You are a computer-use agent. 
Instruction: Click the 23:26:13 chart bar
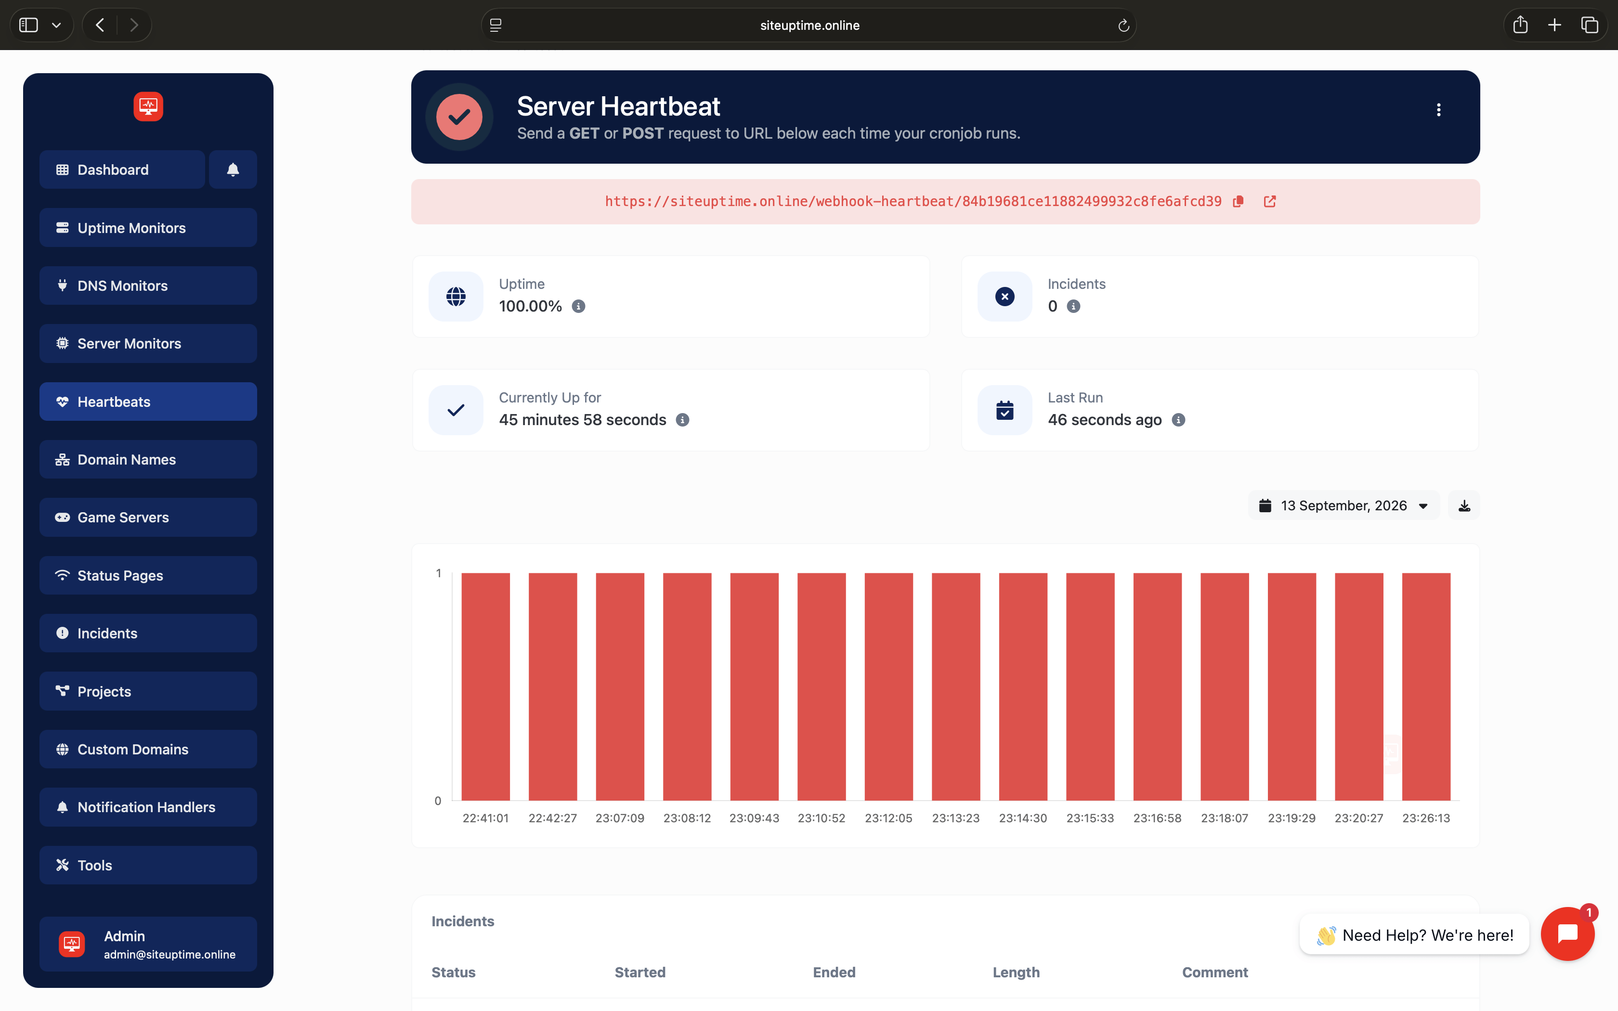(x=1426, y=686)
